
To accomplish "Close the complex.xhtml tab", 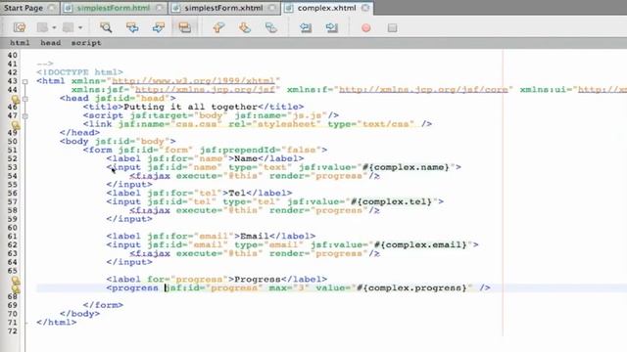I will pos(365,8).
